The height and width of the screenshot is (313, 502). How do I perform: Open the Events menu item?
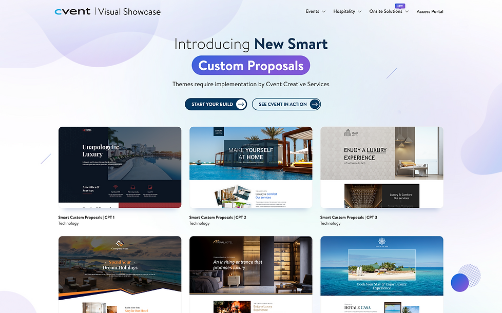[313, 11]
